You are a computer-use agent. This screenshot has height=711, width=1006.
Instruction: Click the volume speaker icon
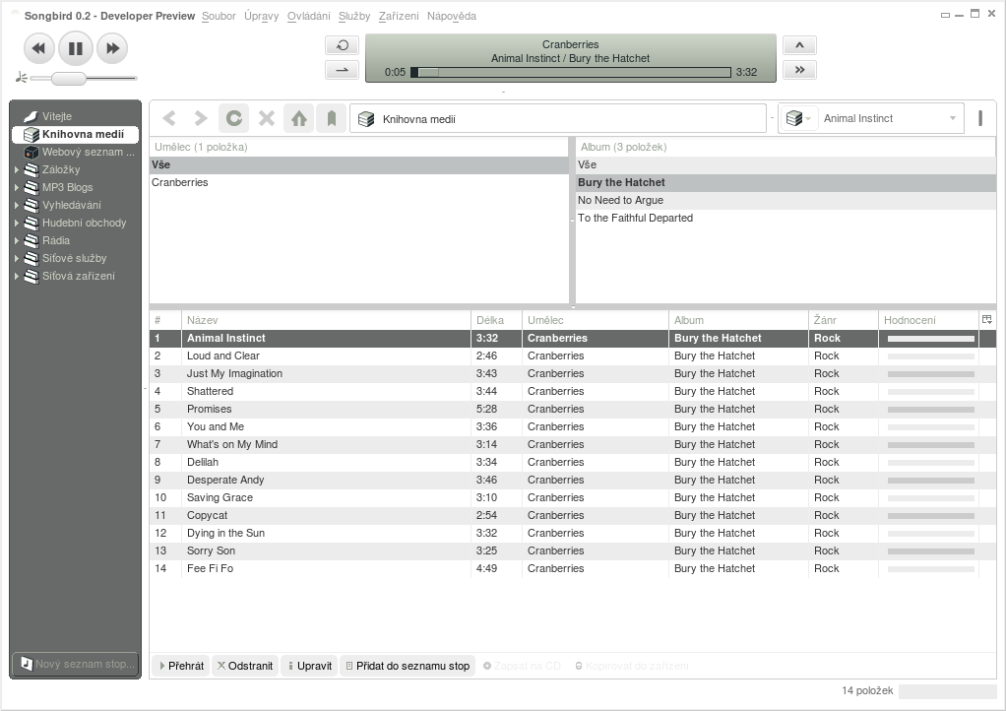pos(22,78)
